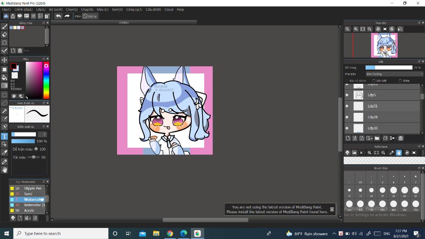Image resolution: width=425 pixels, height=239 pixels.
Task: Click the Redo arrow
Action: tap(67, 16)
